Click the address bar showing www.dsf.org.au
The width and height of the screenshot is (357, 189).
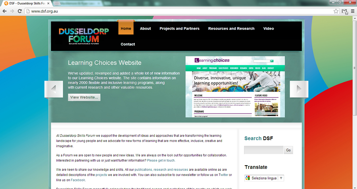tap(178, 11)
